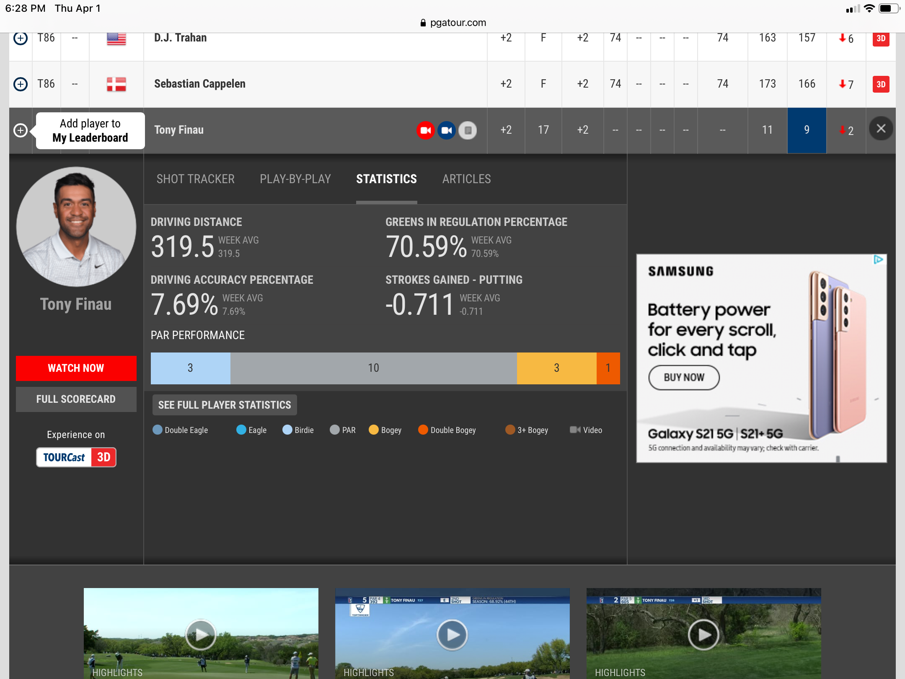Add D.J. Trahan to My Leaderboard with the plus
This screenshot has width=905, height=679.
coord(21,39)
